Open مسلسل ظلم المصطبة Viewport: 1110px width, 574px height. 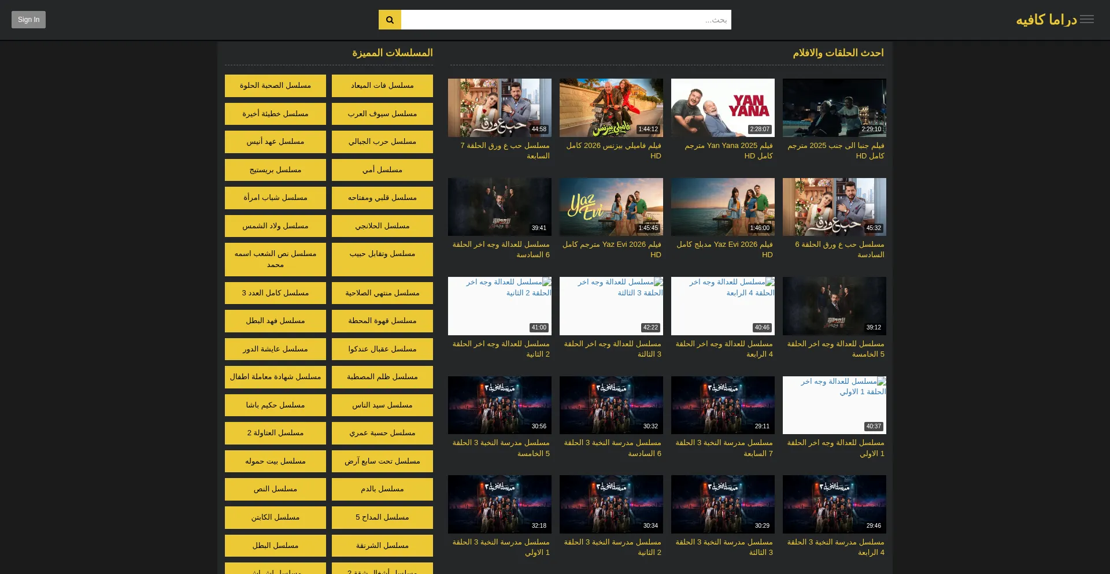382,377
